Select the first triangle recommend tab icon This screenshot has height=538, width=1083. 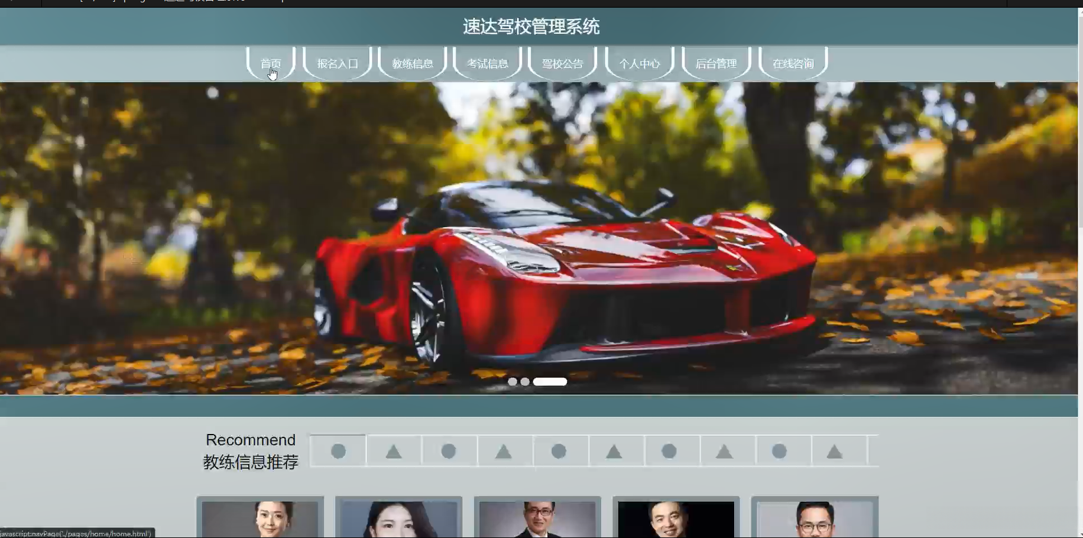click(x=394, y=451)
